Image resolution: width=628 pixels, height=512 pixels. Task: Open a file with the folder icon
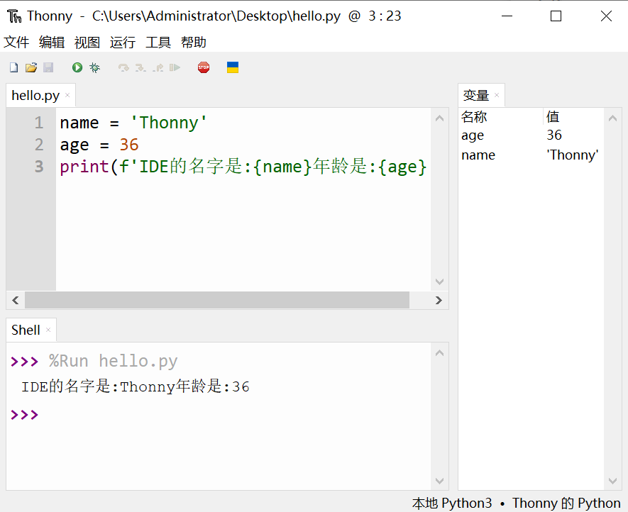(31, 67)
